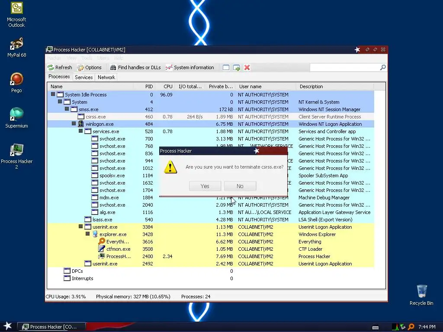Click the Everything process magnifier icon
This screenshot has height=332, width=443.
(102, 241)
